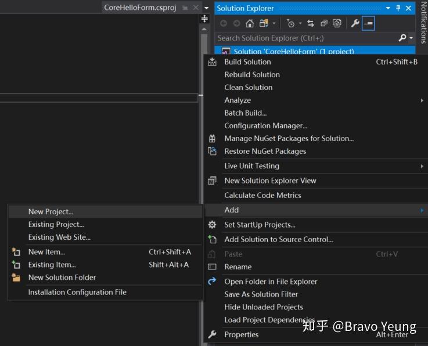
Task: Click the Add to Source Control icon
Action: tap(212, 239)
